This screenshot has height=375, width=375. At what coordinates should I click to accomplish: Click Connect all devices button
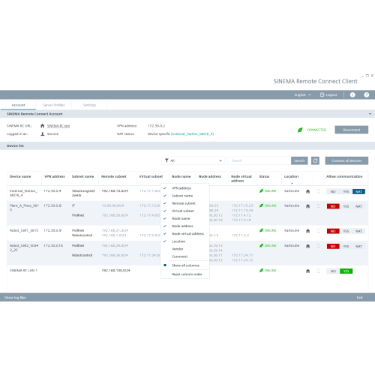[346, 160]
